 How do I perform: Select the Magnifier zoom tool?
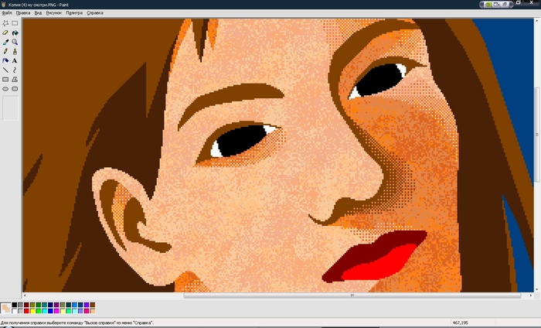[x=15, y=42]
